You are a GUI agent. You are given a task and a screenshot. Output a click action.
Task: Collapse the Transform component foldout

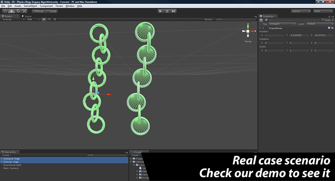pyautogui.click(x=260, y=28)
